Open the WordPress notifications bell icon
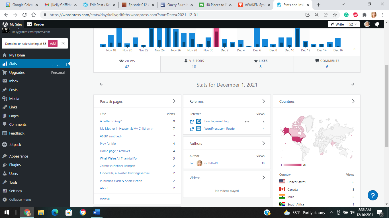389x218 pixels. 377,24
